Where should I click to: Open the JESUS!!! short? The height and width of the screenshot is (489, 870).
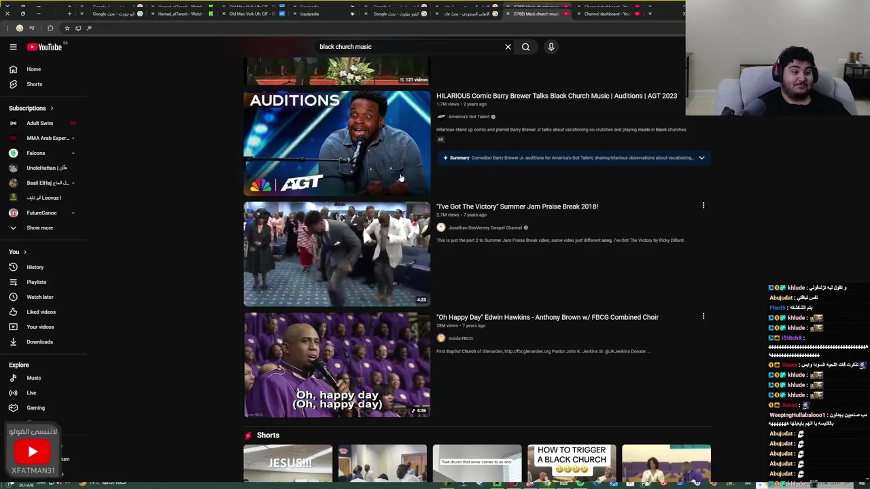[x=288, y=464]
